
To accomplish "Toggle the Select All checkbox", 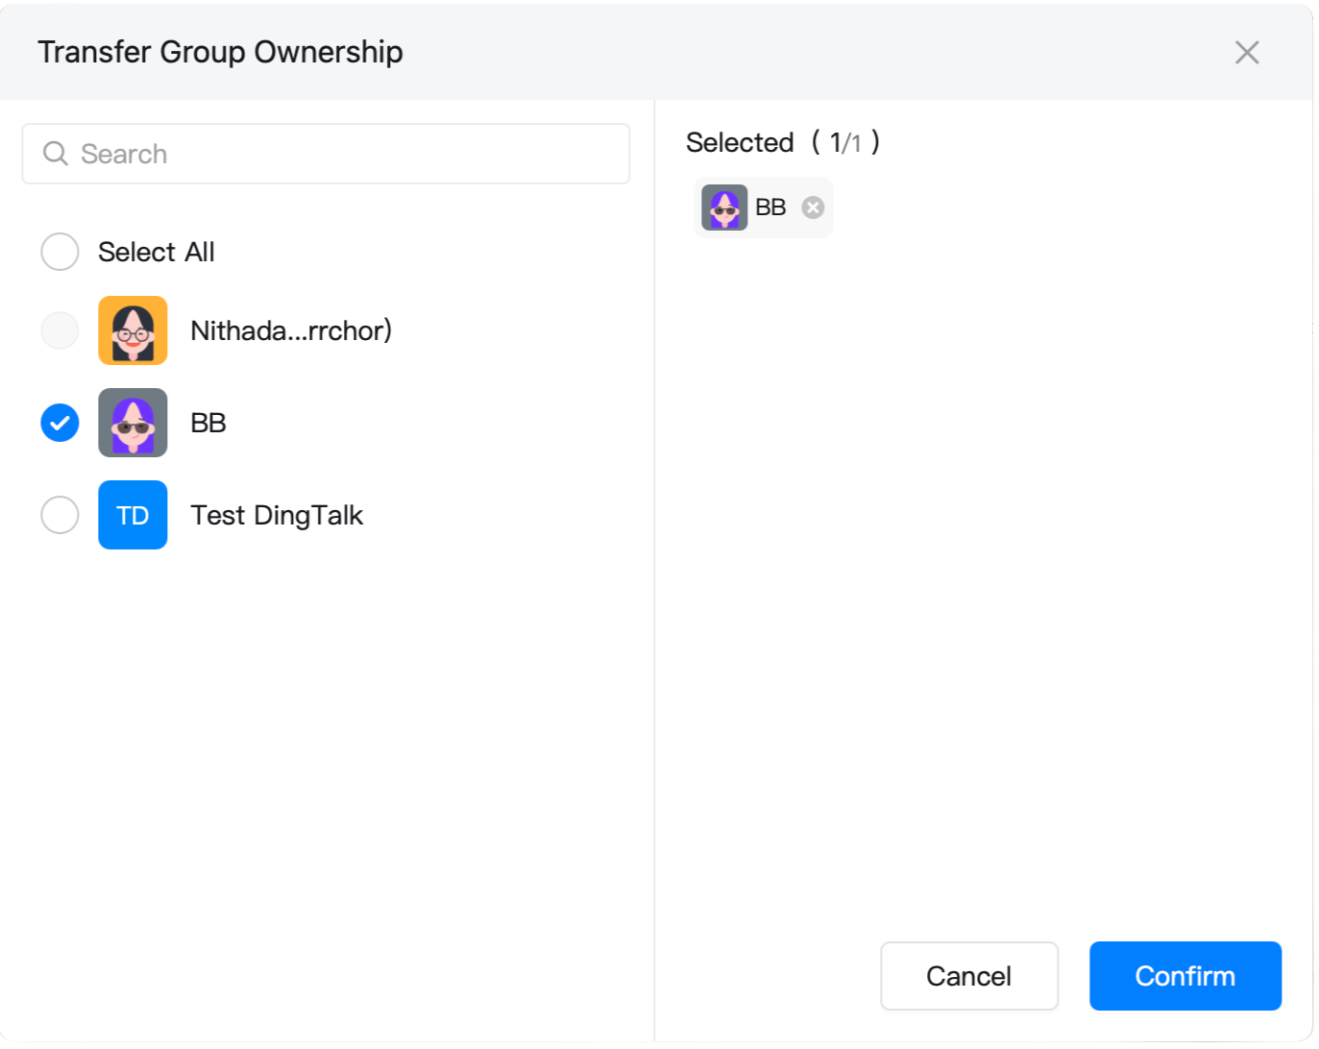I will click(60, 252).
